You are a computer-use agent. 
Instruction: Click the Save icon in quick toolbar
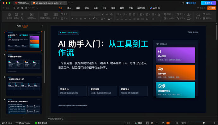tap(14, 8)
